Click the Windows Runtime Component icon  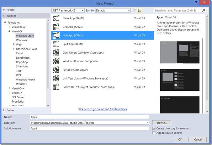click(56, 61)
